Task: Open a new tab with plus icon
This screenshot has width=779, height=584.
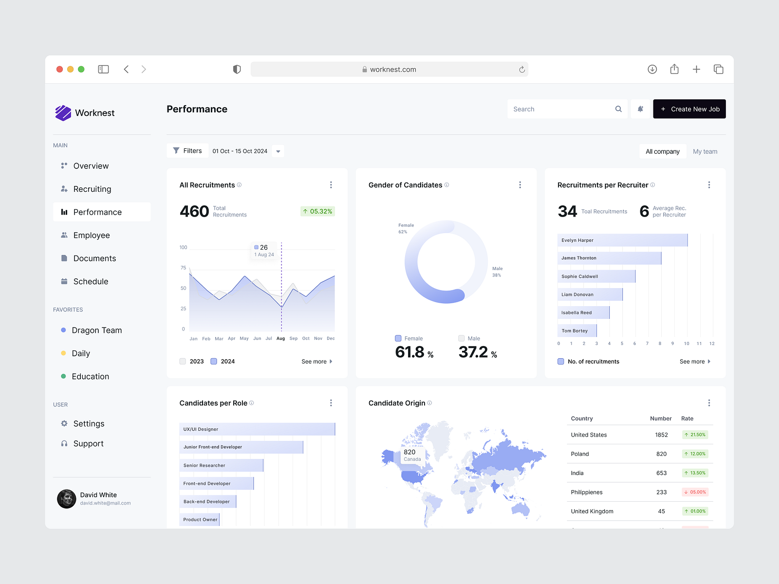Action: (696, 69)
